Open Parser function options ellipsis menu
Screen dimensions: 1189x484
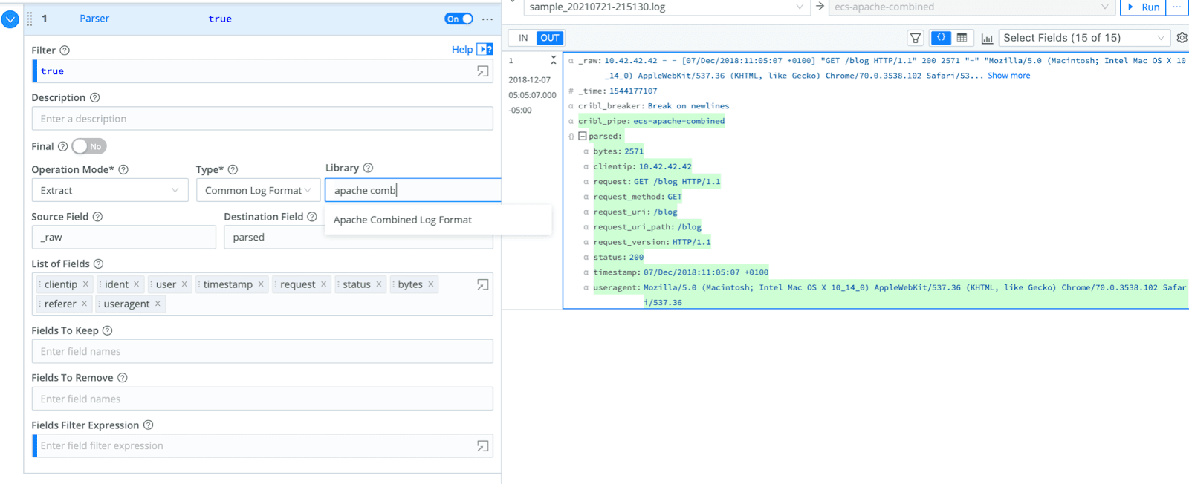(x=487, y=19)
